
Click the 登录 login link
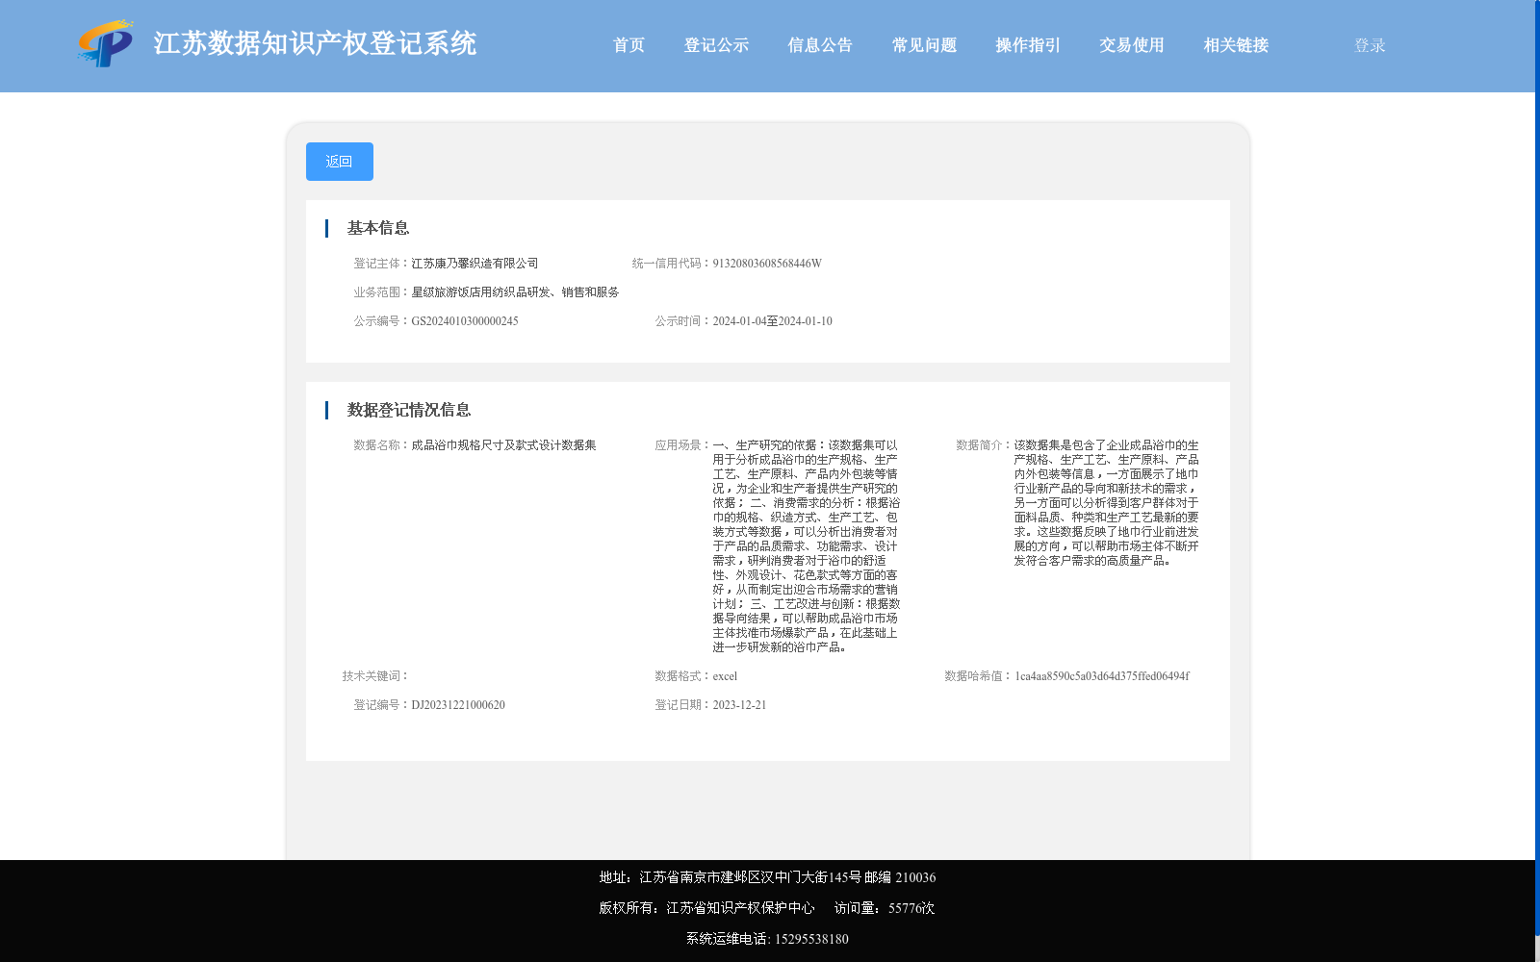pos(1370,45)
